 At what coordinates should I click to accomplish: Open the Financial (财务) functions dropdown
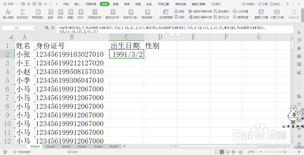click(61, 14)
